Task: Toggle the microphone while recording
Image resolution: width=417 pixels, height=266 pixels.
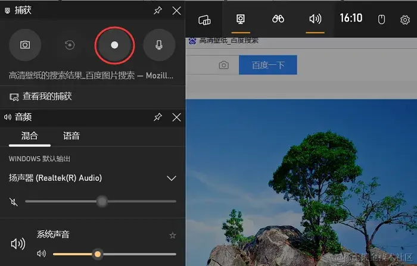Action: pos(159,45)
